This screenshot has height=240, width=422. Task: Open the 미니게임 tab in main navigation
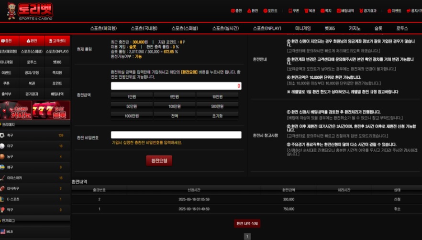point(302,28)
